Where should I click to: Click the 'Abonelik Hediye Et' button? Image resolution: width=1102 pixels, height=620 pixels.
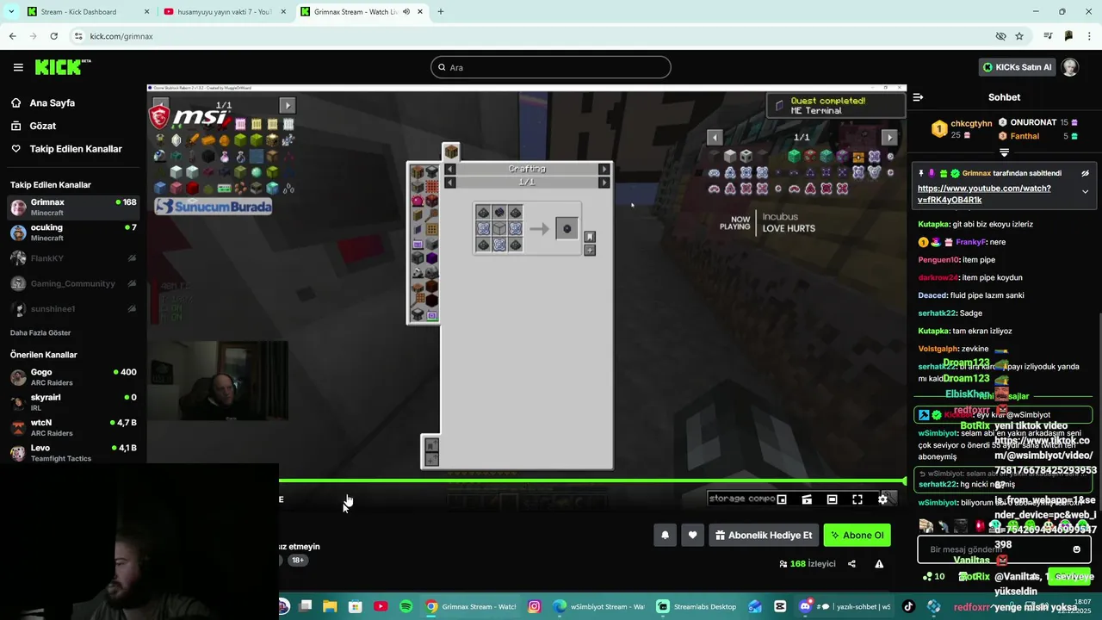pos(764,535)
